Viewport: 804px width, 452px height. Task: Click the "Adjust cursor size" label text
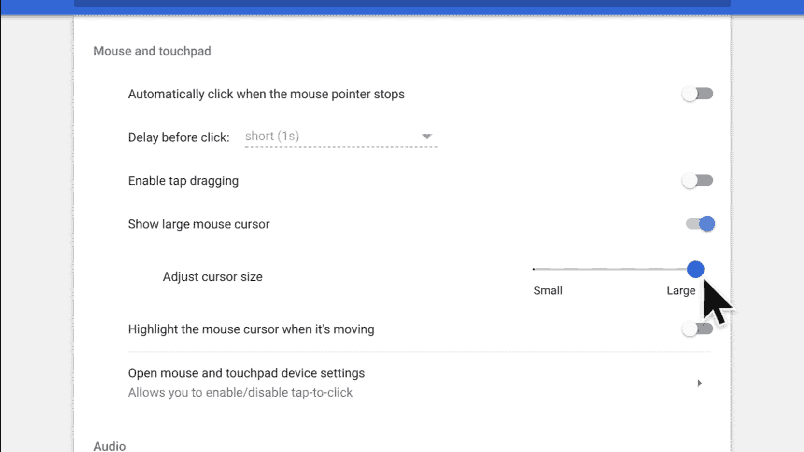pyautogui.click(x=212, y=277)
